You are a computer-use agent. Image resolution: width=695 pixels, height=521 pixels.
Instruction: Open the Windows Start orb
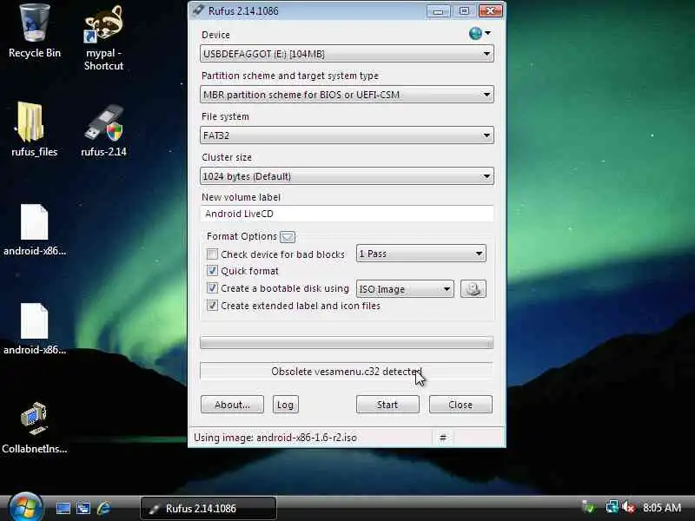[25, 507]
